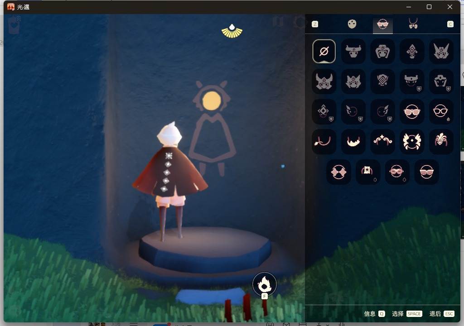
Task: Click the Z key previous category hint
Action: 315,24
